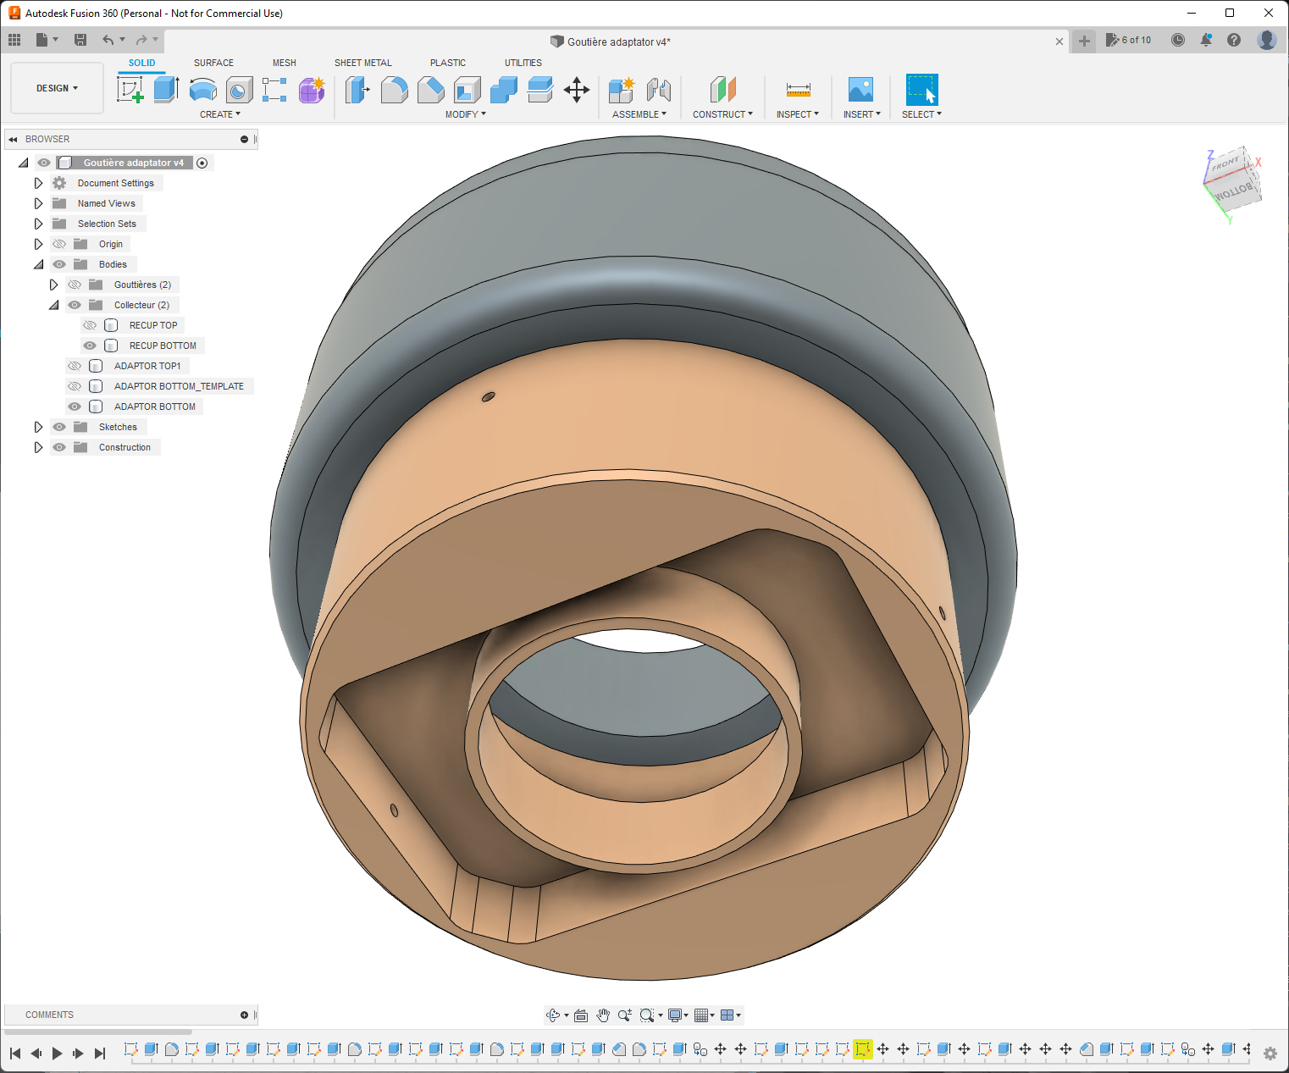Show the ADAPTOR TOP1 body
This screenshot has height=1073, width=1289.
pyautogui.click(x=75, y=366)
